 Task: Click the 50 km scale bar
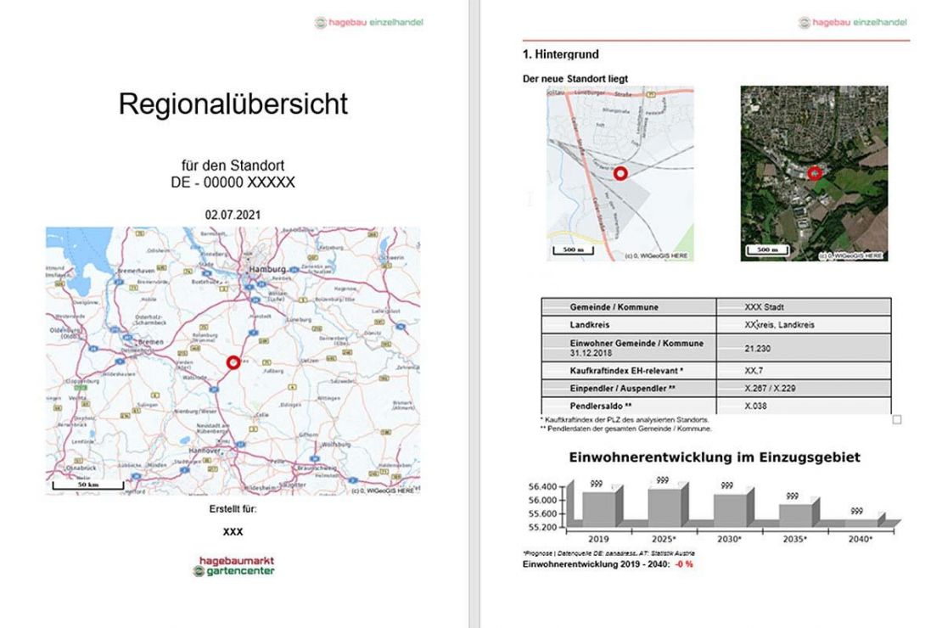[88, 485]
